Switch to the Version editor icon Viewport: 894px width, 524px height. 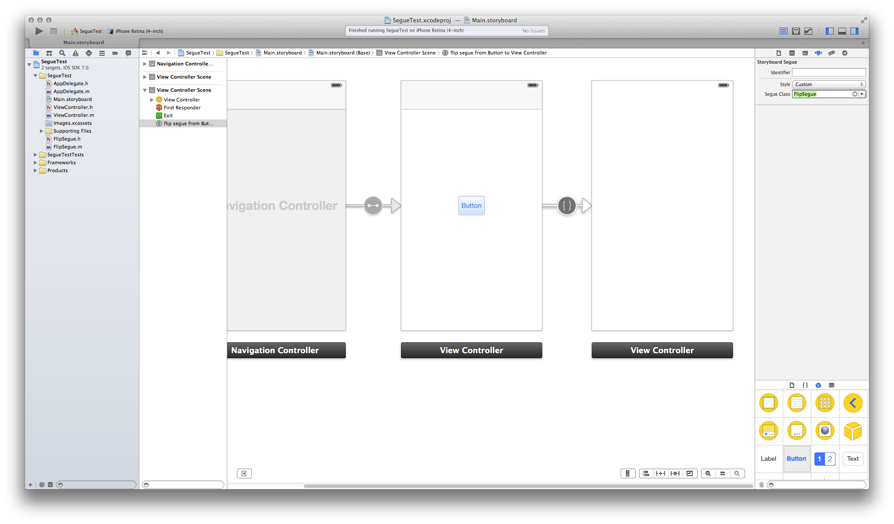click(x=808, y=31)
